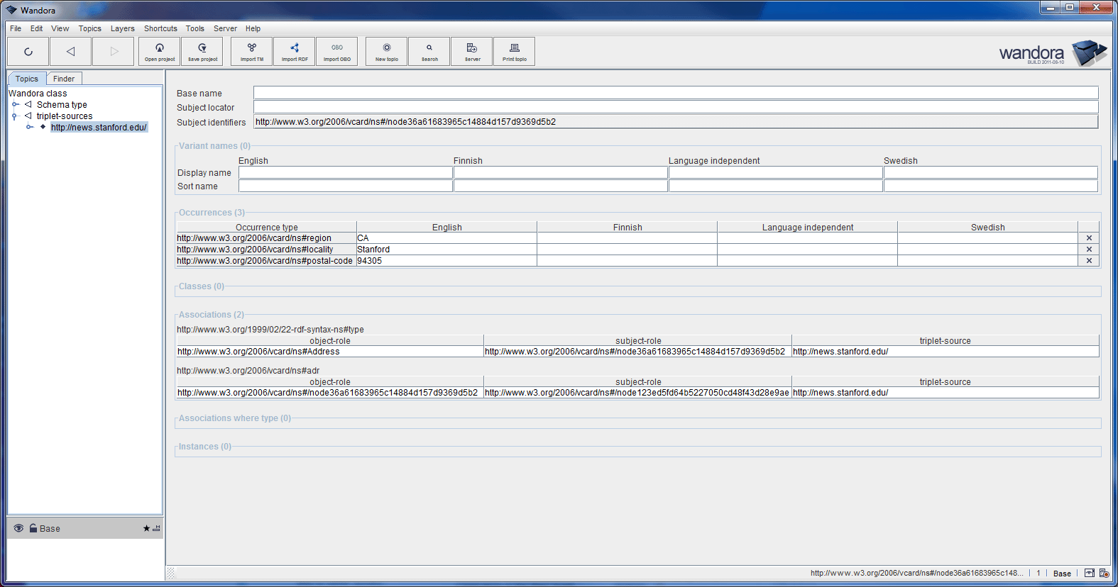Click the Base name input field

point(675,93)
